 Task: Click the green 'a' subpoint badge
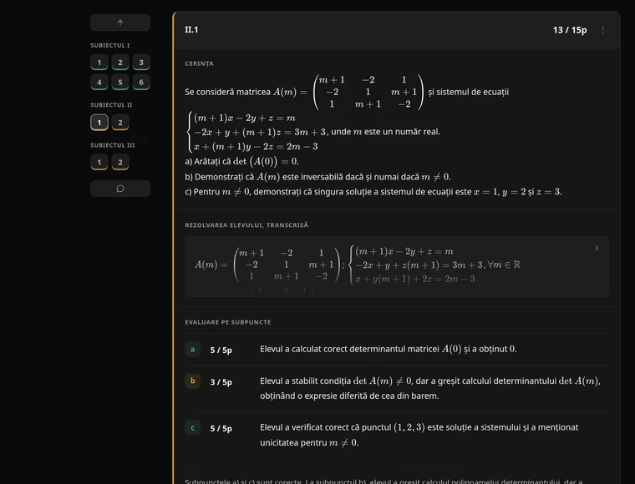pyautogui.click(x=193, y=350)
